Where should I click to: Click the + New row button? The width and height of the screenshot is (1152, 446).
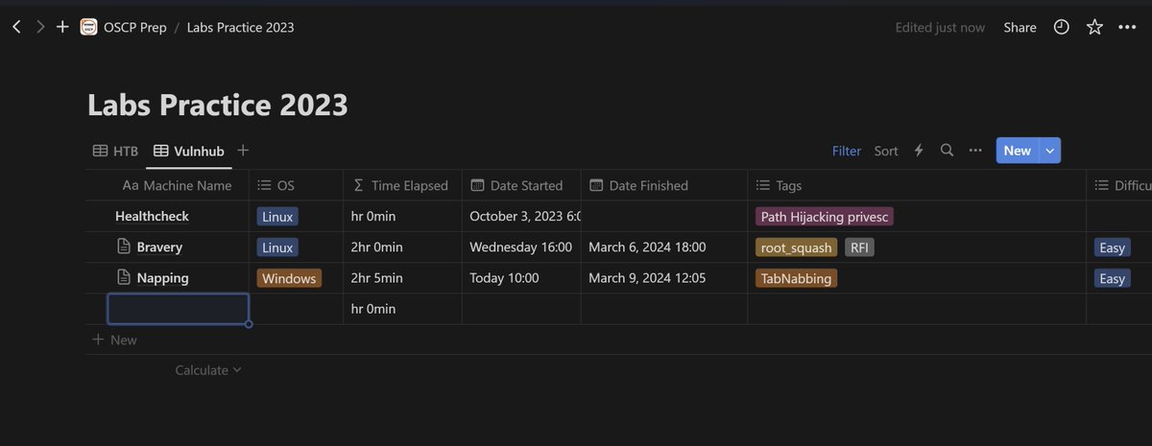coord(114,340)
